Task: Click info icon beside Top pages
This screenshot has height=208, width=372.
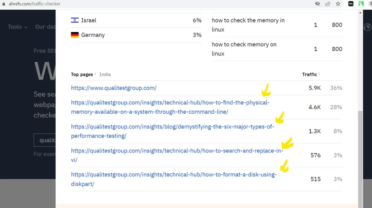Action: pos(95,74)
